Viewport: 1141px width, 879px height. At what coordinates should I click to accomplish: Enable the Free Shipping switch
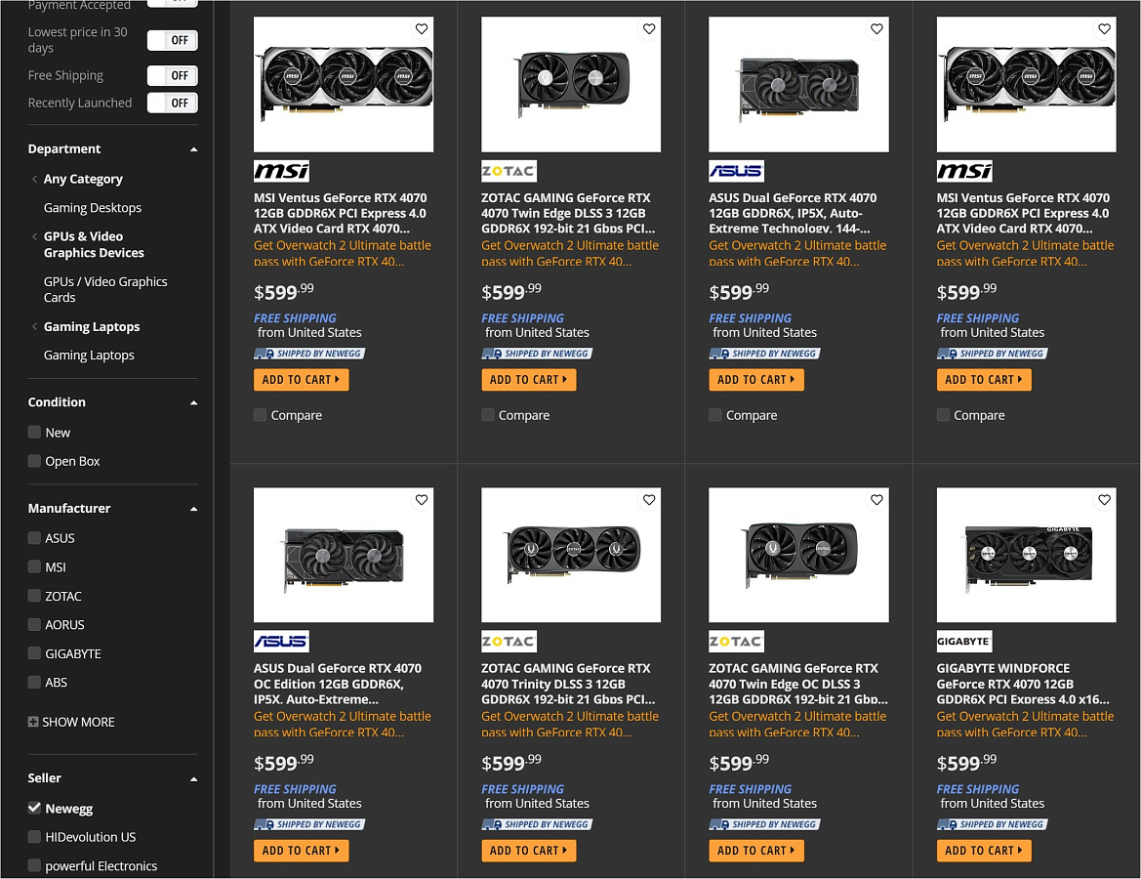coord(173,76)
